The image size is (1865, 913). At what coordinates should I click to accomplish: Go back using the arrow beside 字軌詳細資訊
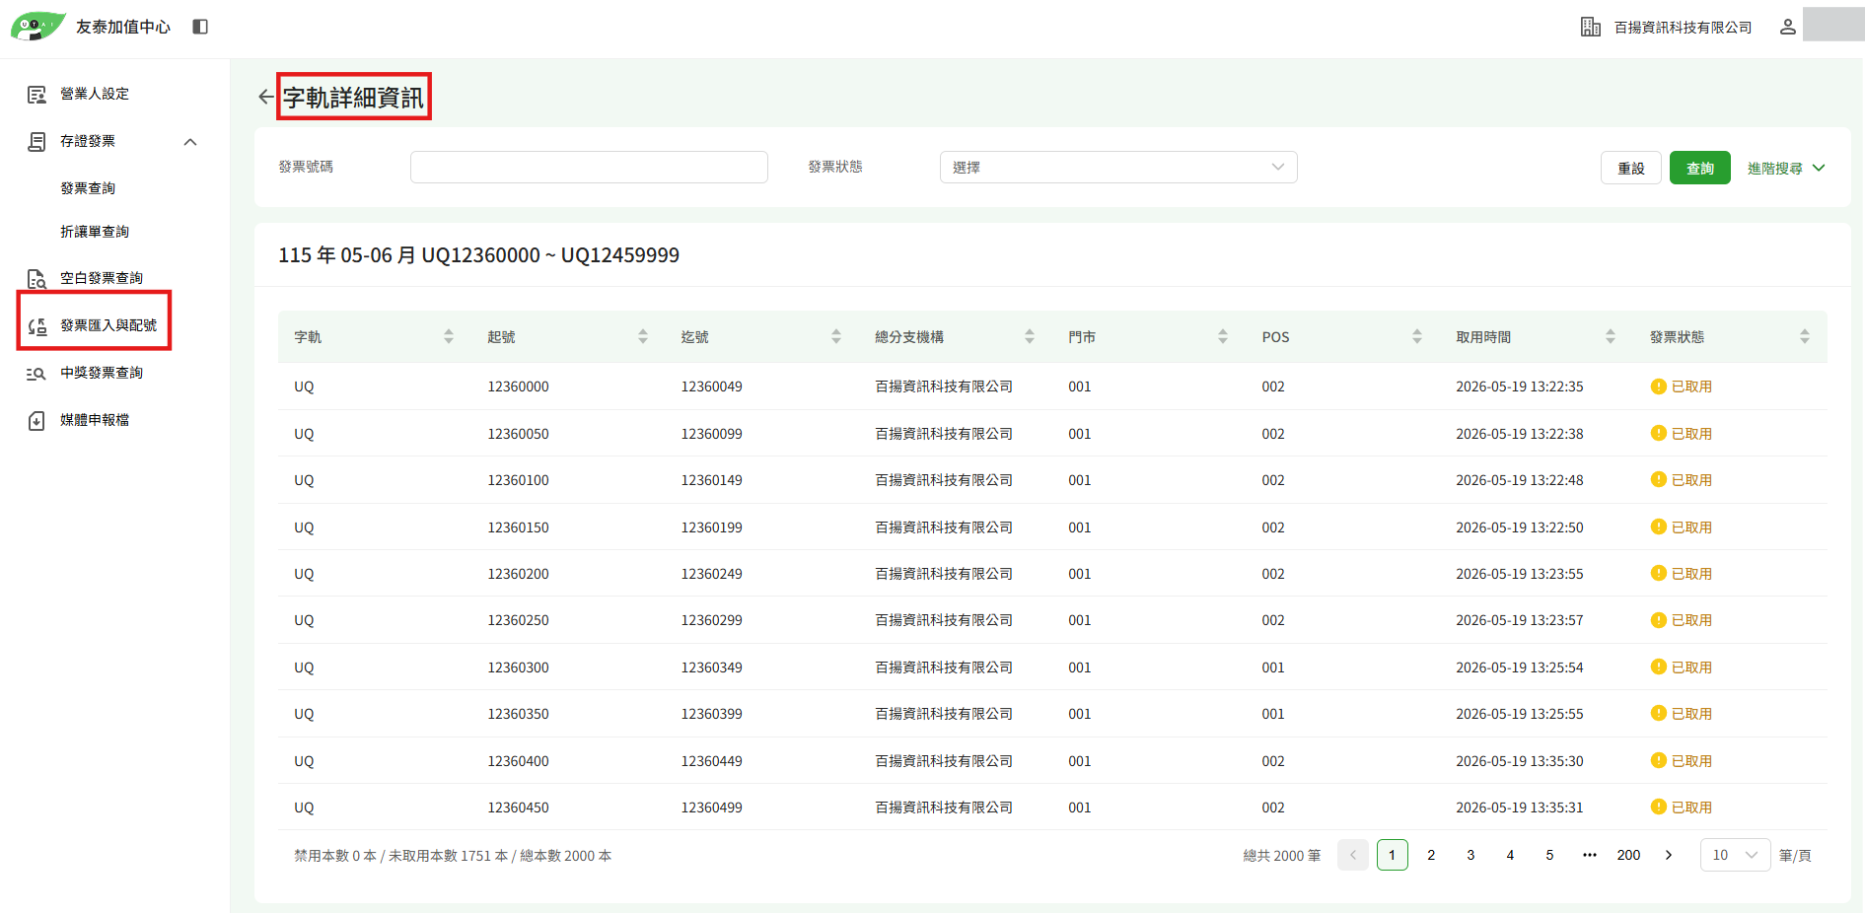click(x=265, y=97)
